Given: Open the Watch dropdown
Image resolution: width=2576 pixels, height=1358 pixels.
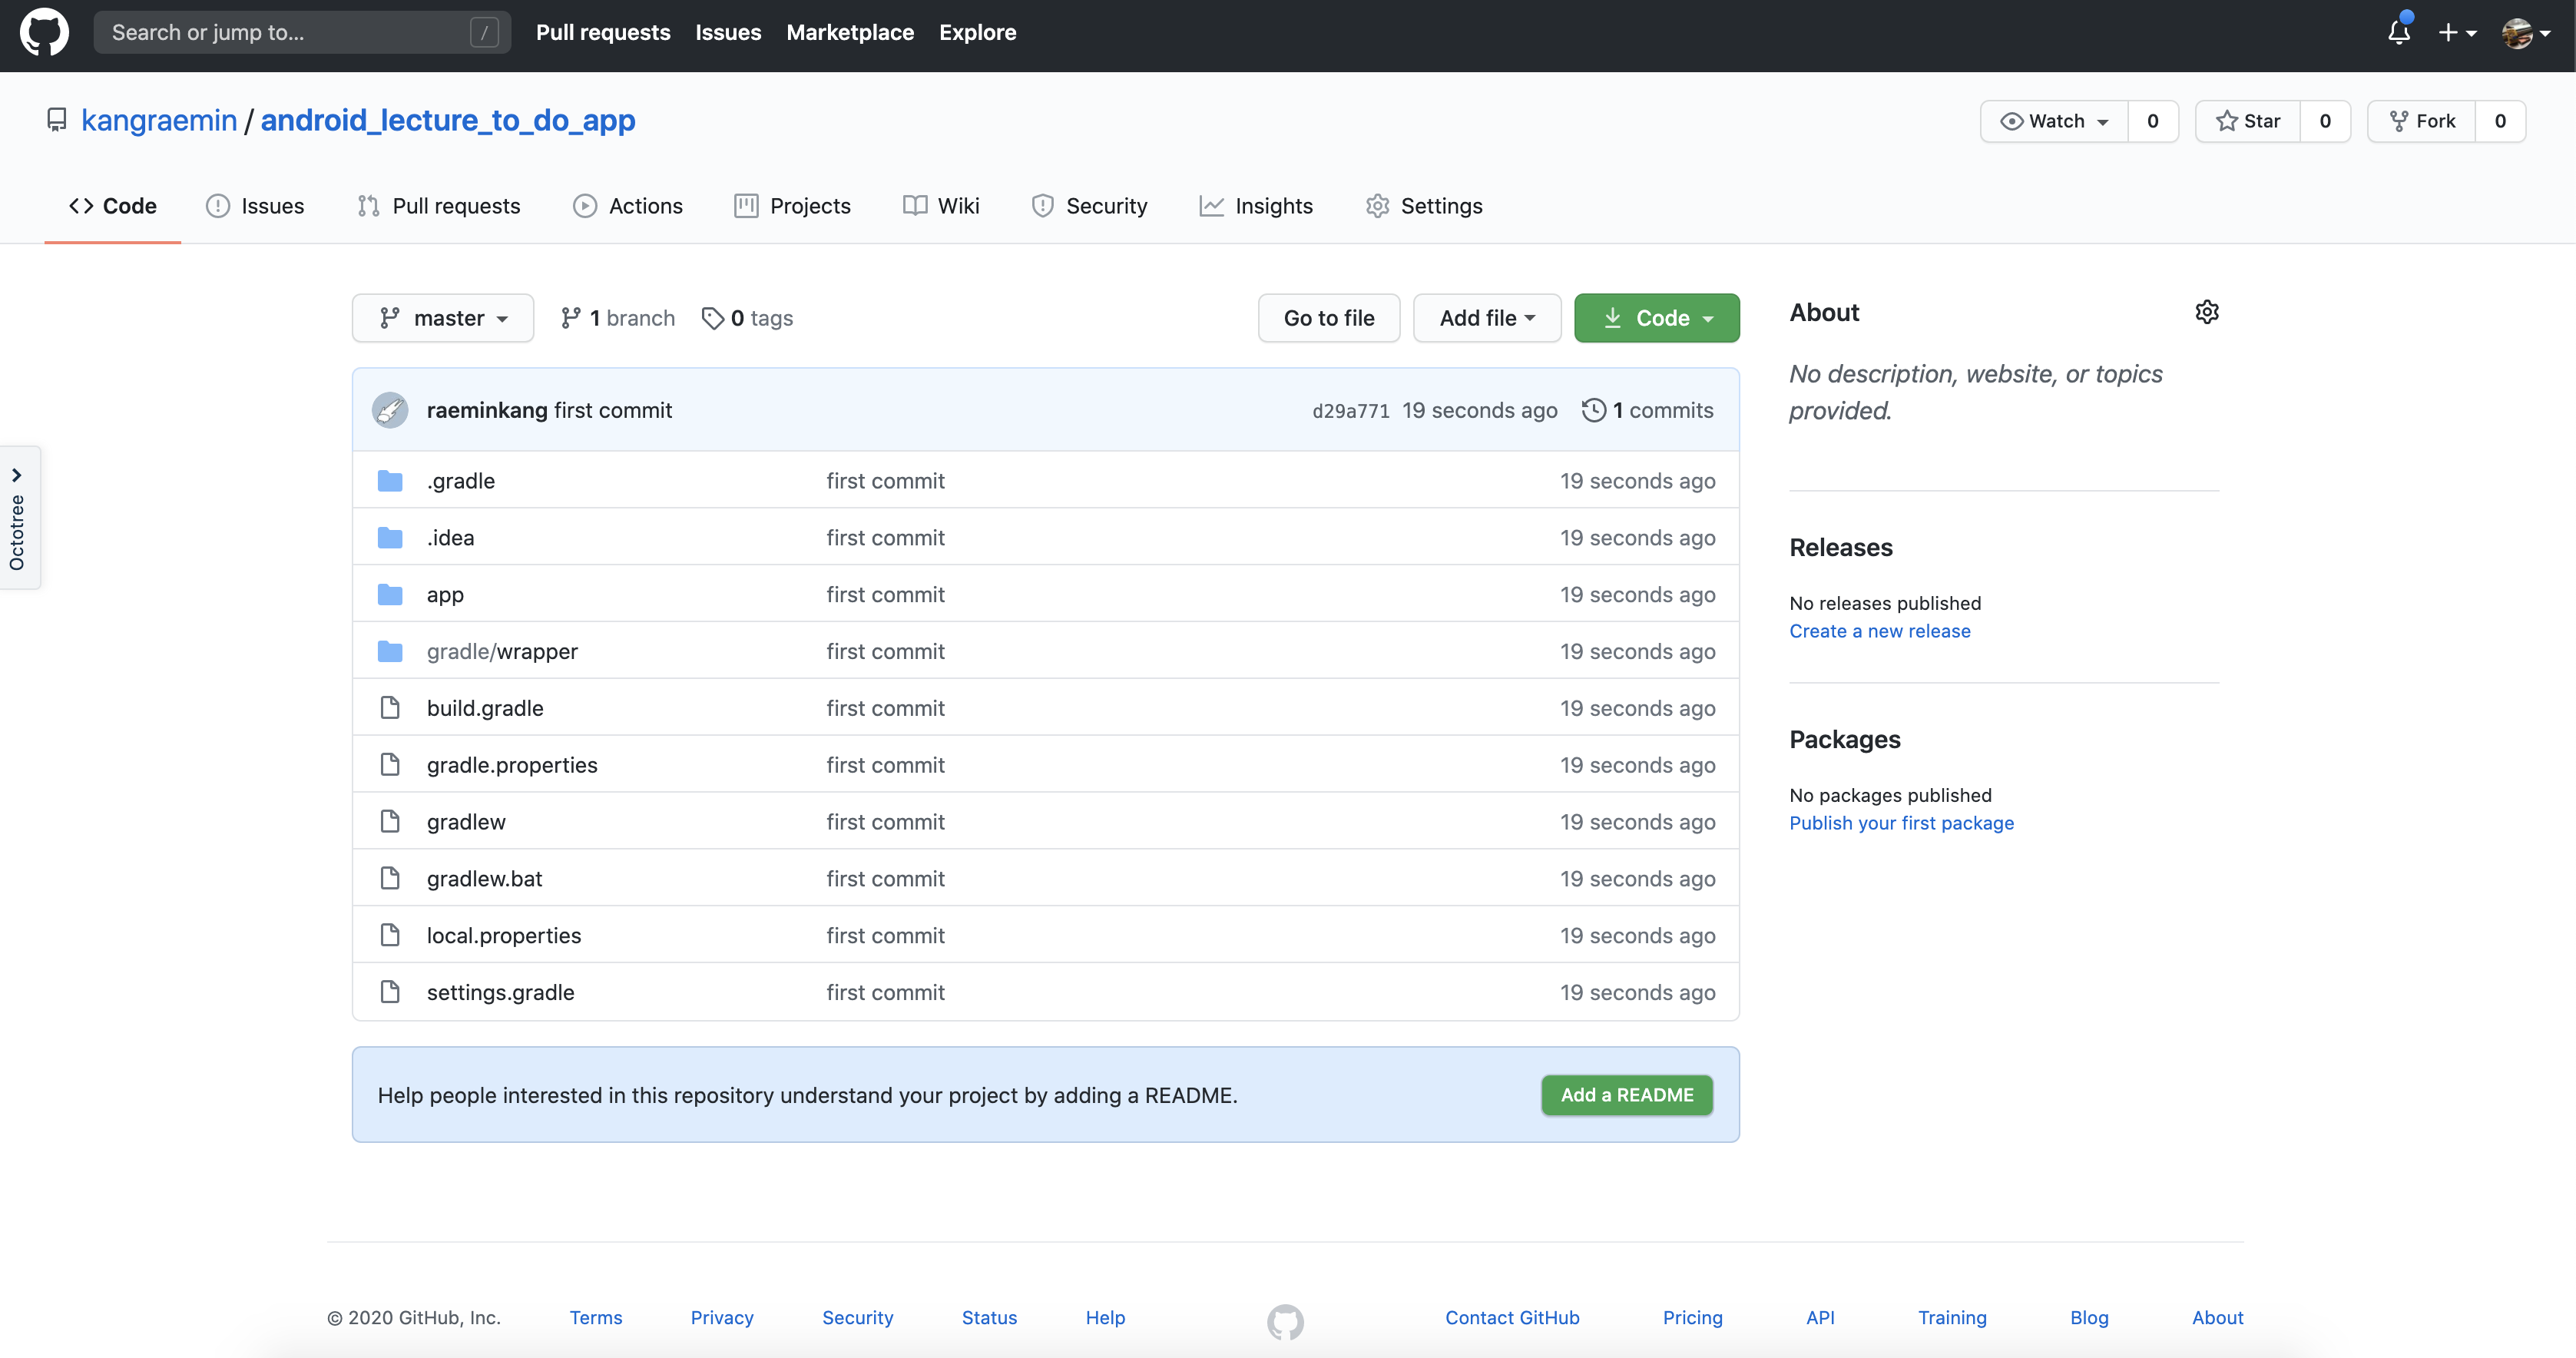Looking at the screenshot, I should click(2054, 121).
